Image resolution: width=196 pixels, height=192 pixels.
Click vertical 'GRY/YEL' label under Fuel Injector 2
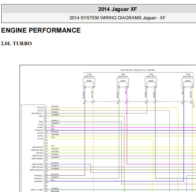(x=92, y=95)
